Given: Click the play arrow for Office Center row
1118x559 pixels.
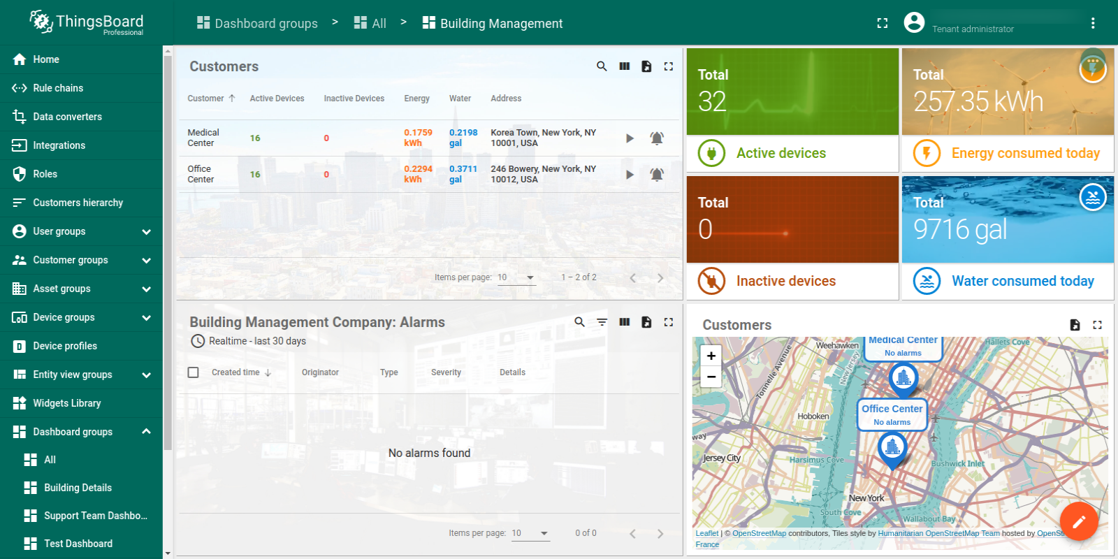Looking at the screenshot, I should coord(630,175).
